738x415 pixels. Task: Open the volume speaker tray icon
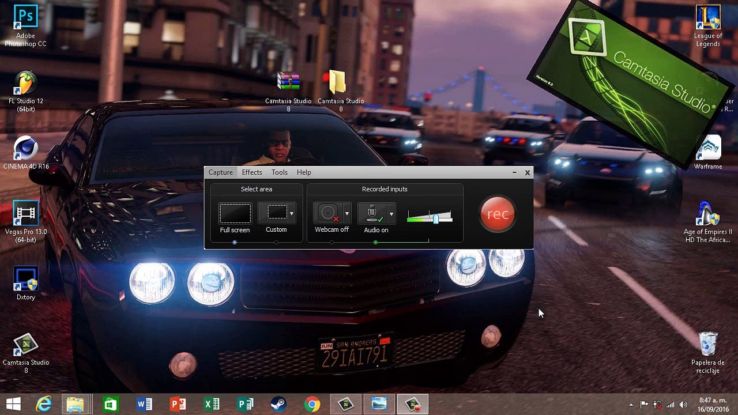[683, 405]
